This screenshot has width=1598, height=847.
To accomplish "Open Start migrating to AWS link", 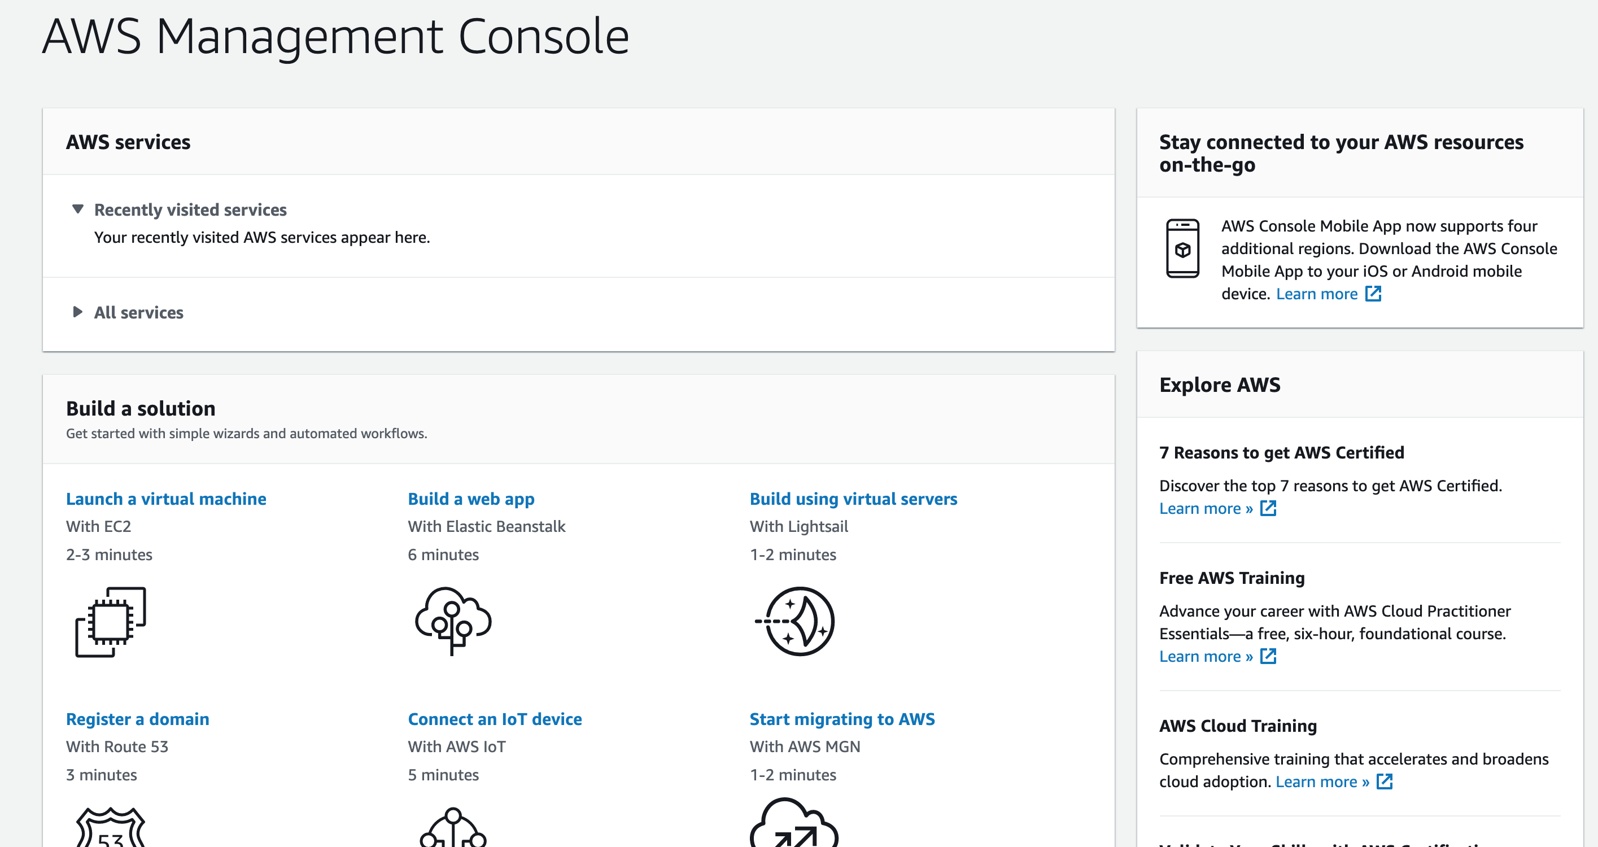I will 842,719.
